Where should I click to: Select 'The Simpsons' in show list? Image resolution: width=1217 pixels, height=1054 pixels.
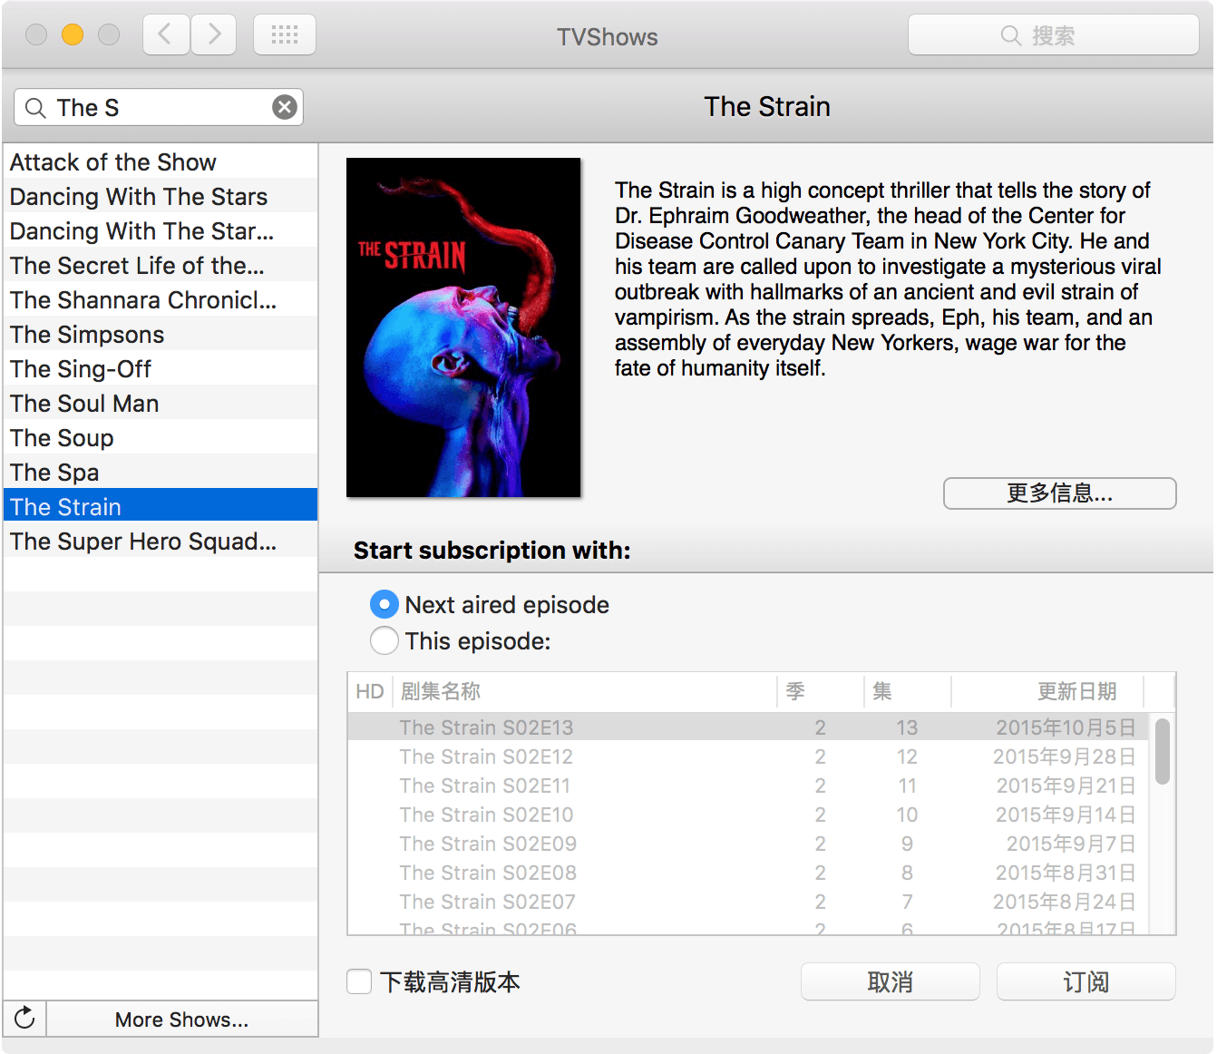point(161,334)
